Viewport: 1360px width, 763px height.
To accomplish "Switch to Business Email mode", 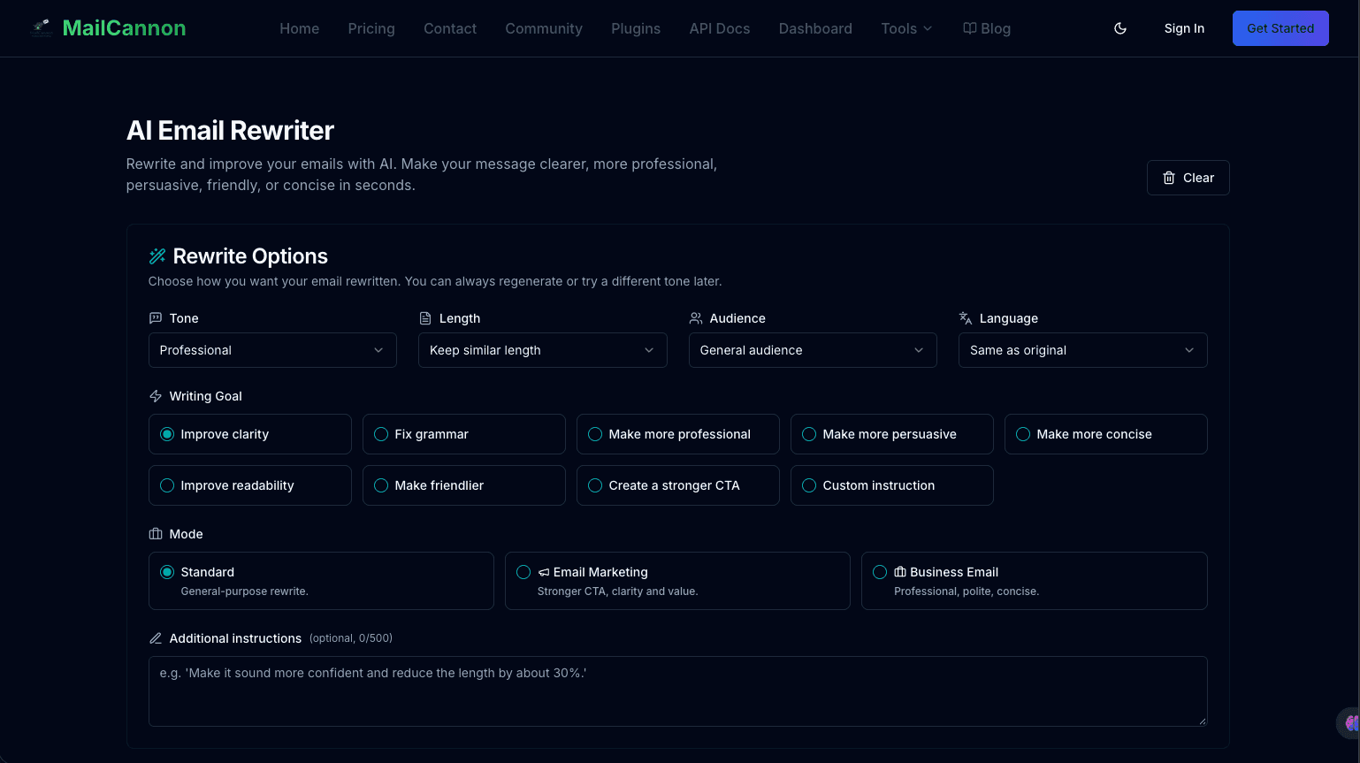I will click(1035, 581).
